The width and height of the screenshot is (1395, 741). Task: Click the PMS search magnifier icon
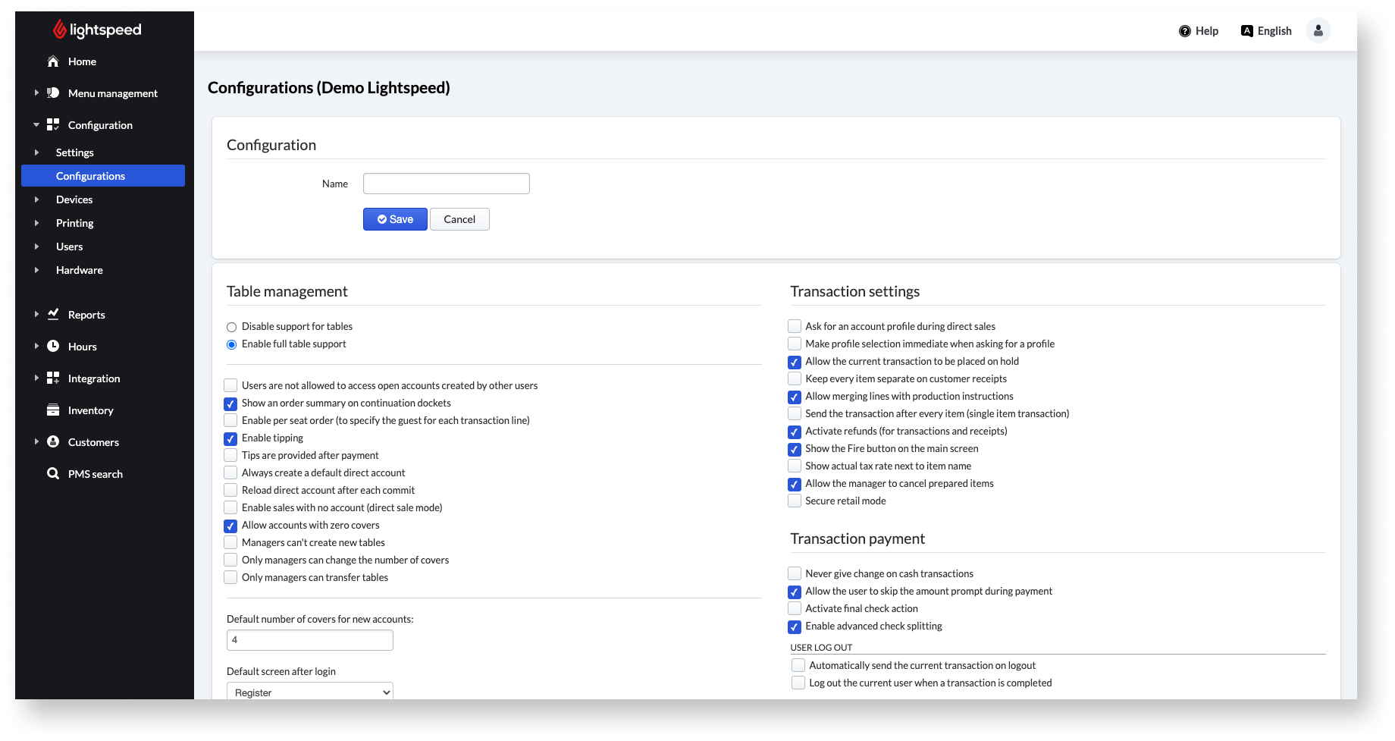(x=53, y=474)
